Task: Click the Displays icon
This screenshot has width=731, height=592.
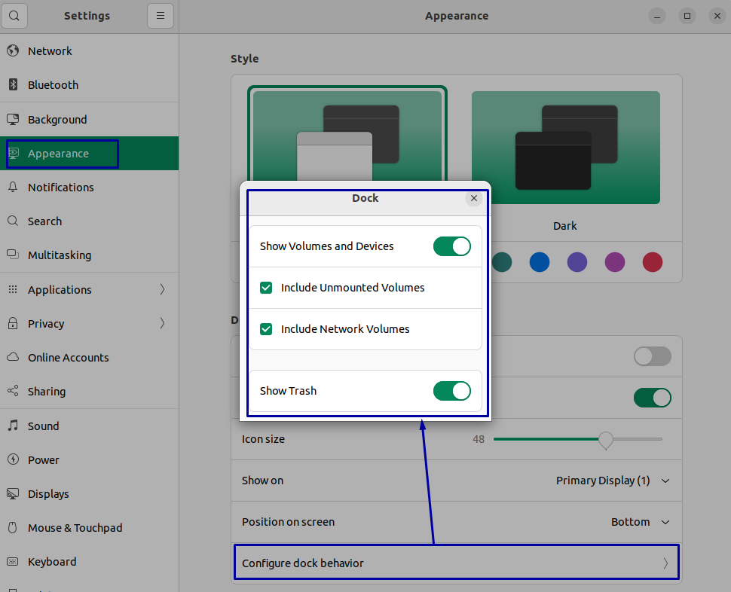Action: click(13, 493)
